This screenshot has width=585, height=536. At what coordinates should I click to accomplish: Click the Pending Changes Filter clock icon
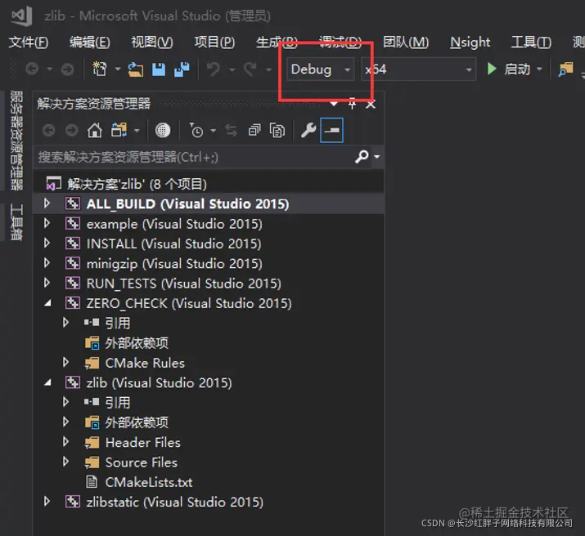(x=196, y=131)
